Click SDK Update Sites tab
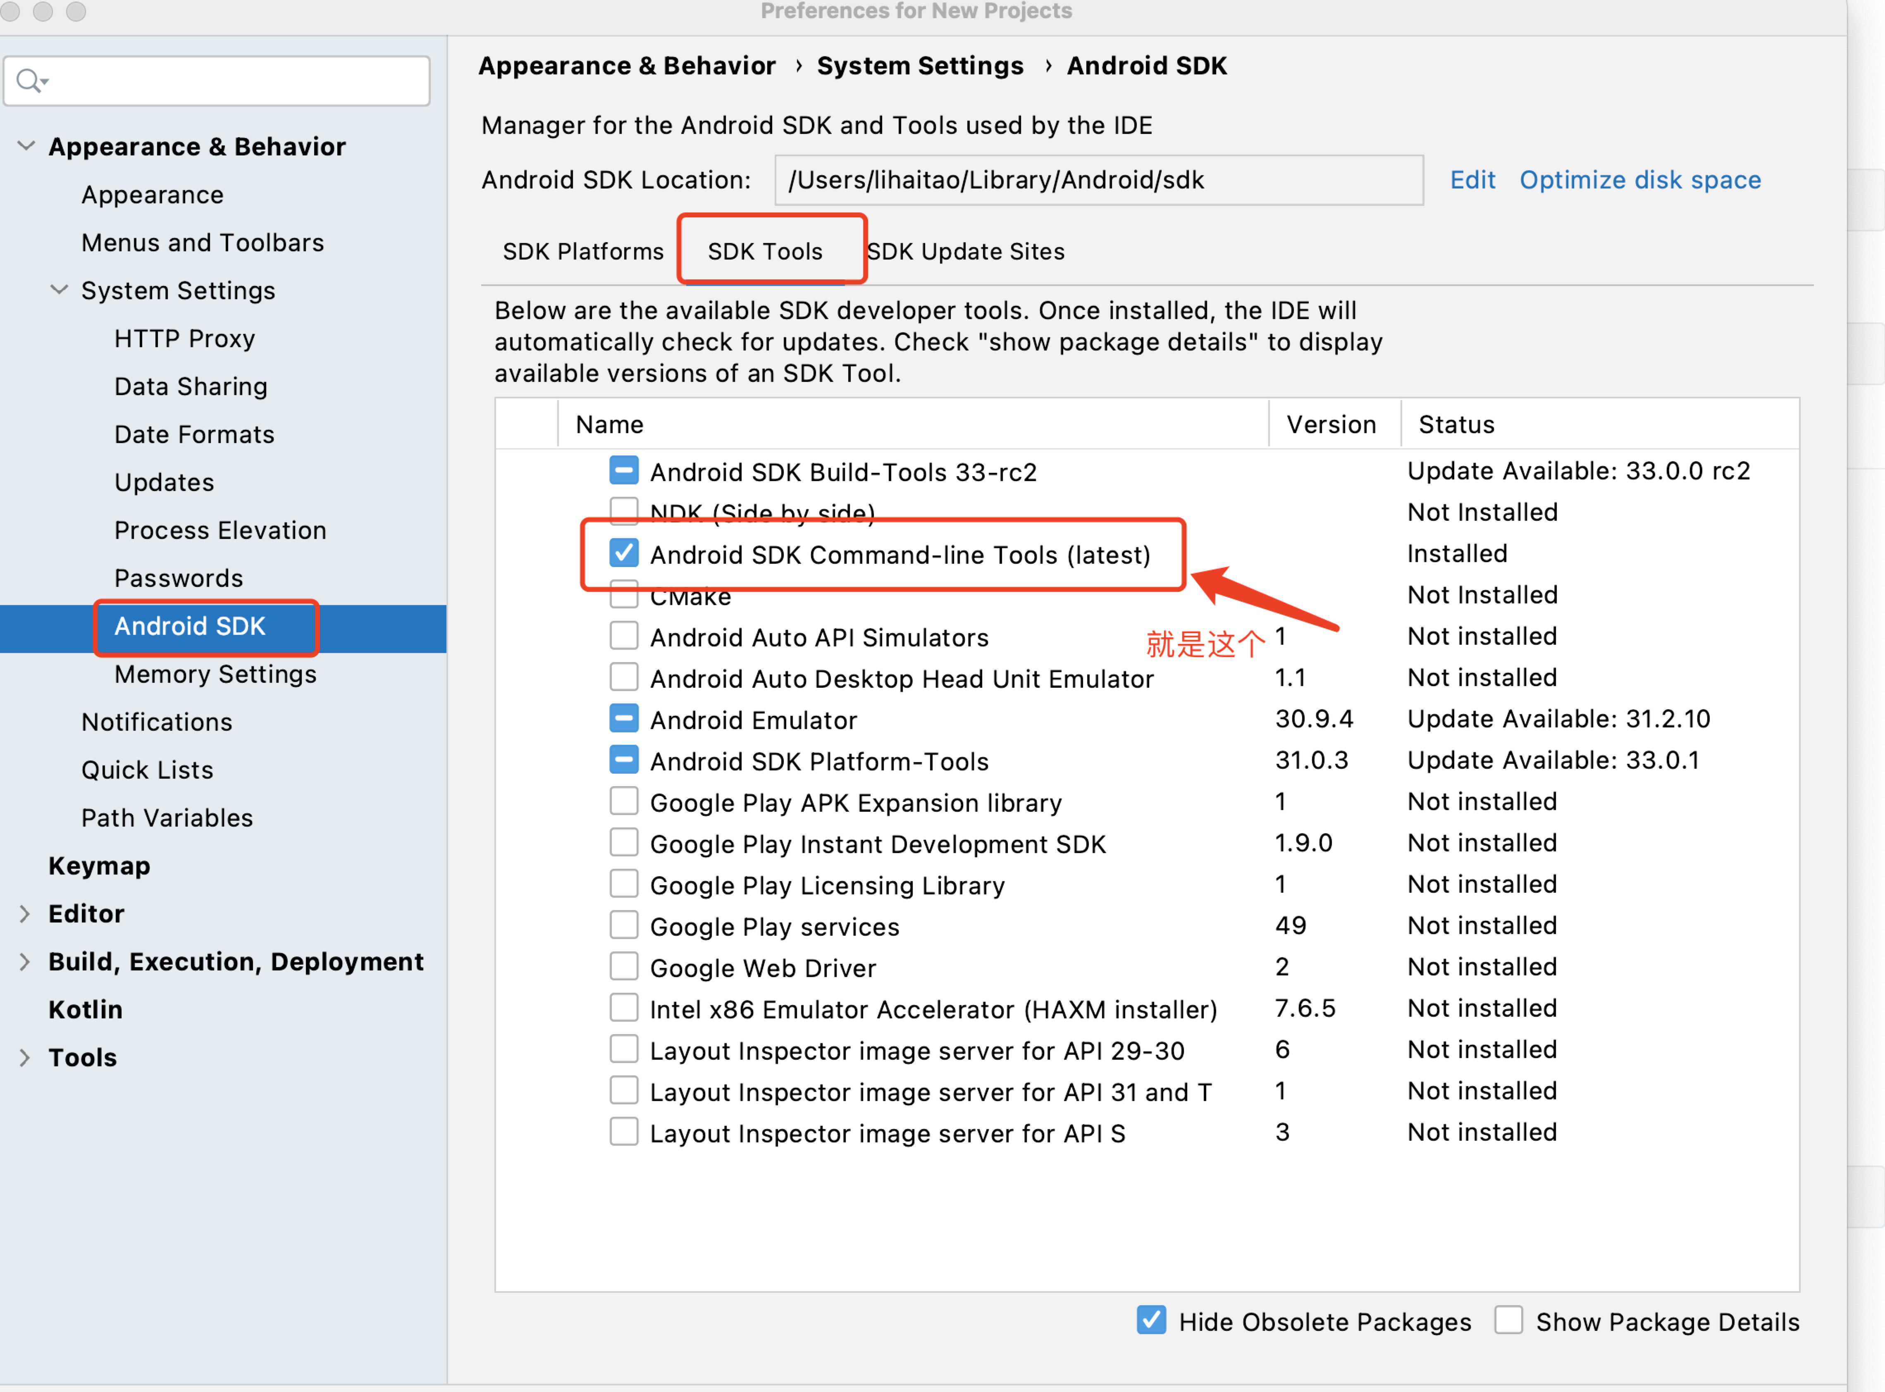1885x1392 pixels. (x=964, y=250)
